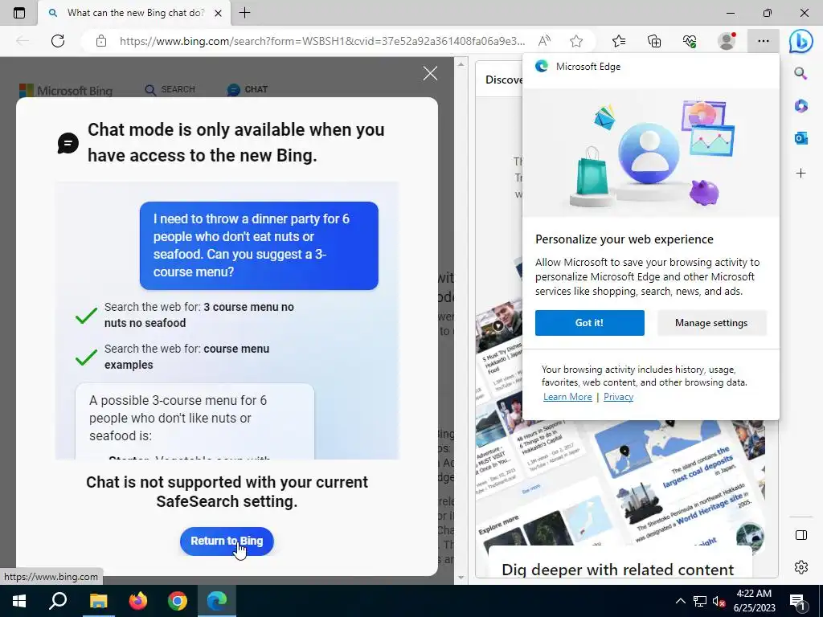Image resolution: width=823 pixels, height=617 pixels.
Task: Add this page to favorites star
Action: point(576,41)
